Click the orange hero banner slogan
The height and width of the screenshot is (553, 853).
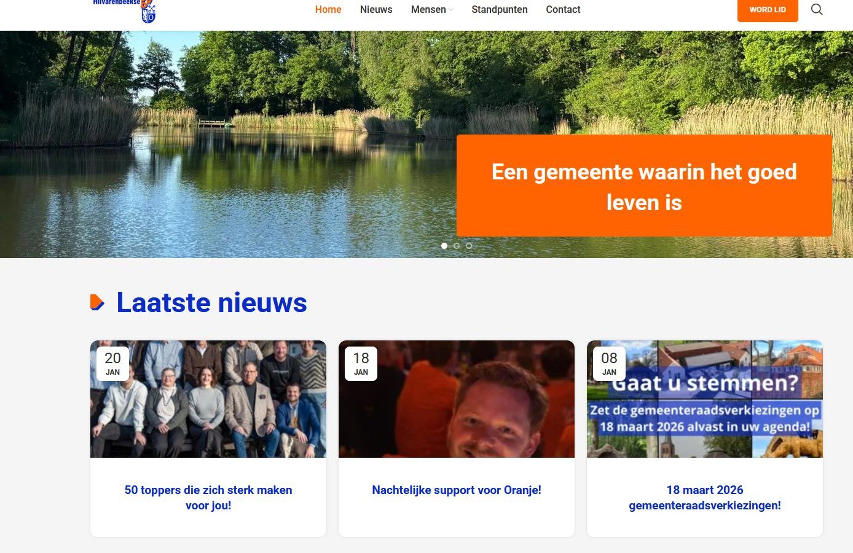point(644,186)
